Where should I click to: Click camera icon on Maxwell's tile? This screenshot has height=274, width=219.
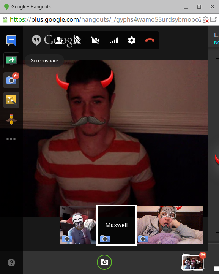[x=105, y=239]
